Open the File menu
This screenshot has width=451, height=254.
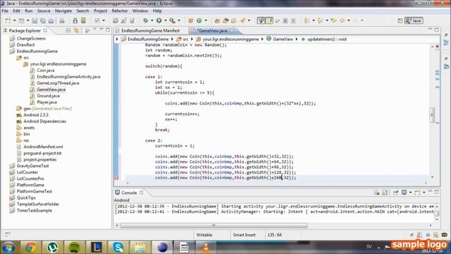click(5, 11)
